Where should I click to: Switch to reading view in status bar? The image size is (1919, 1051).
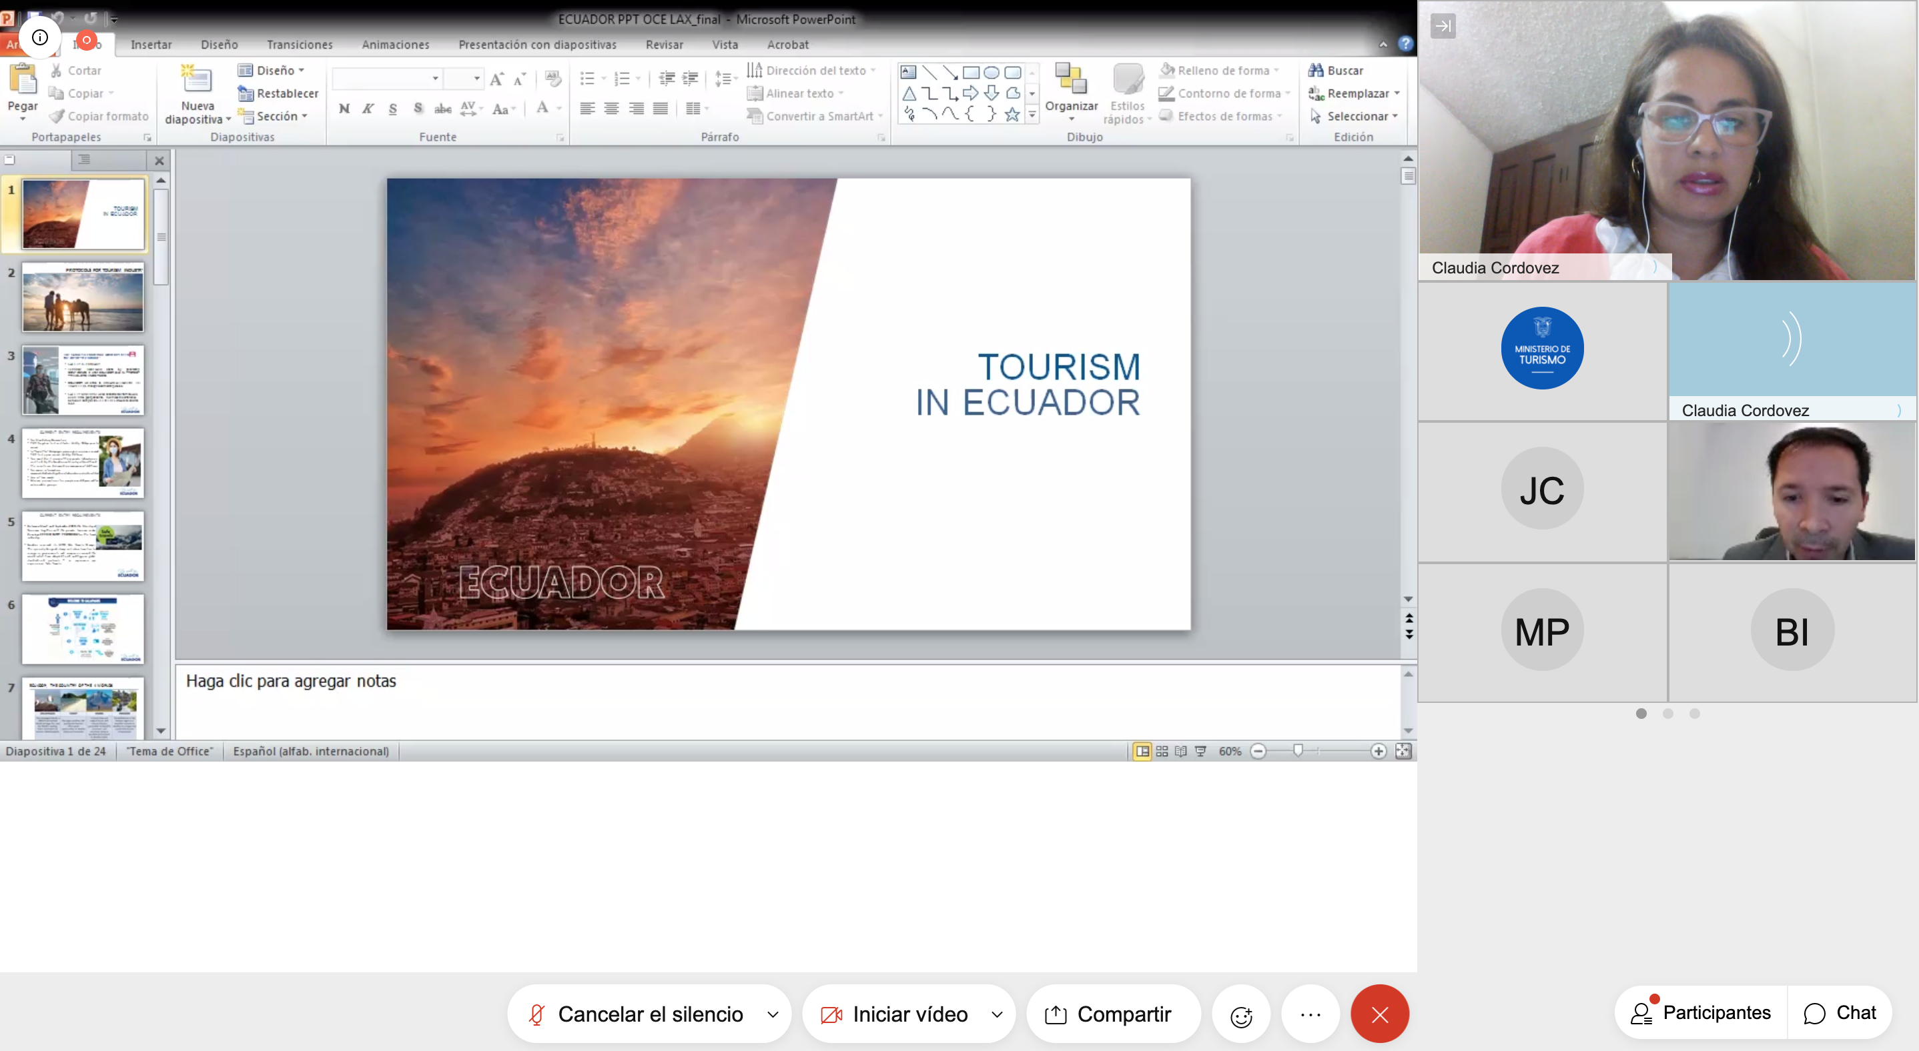coord(1181,751)
